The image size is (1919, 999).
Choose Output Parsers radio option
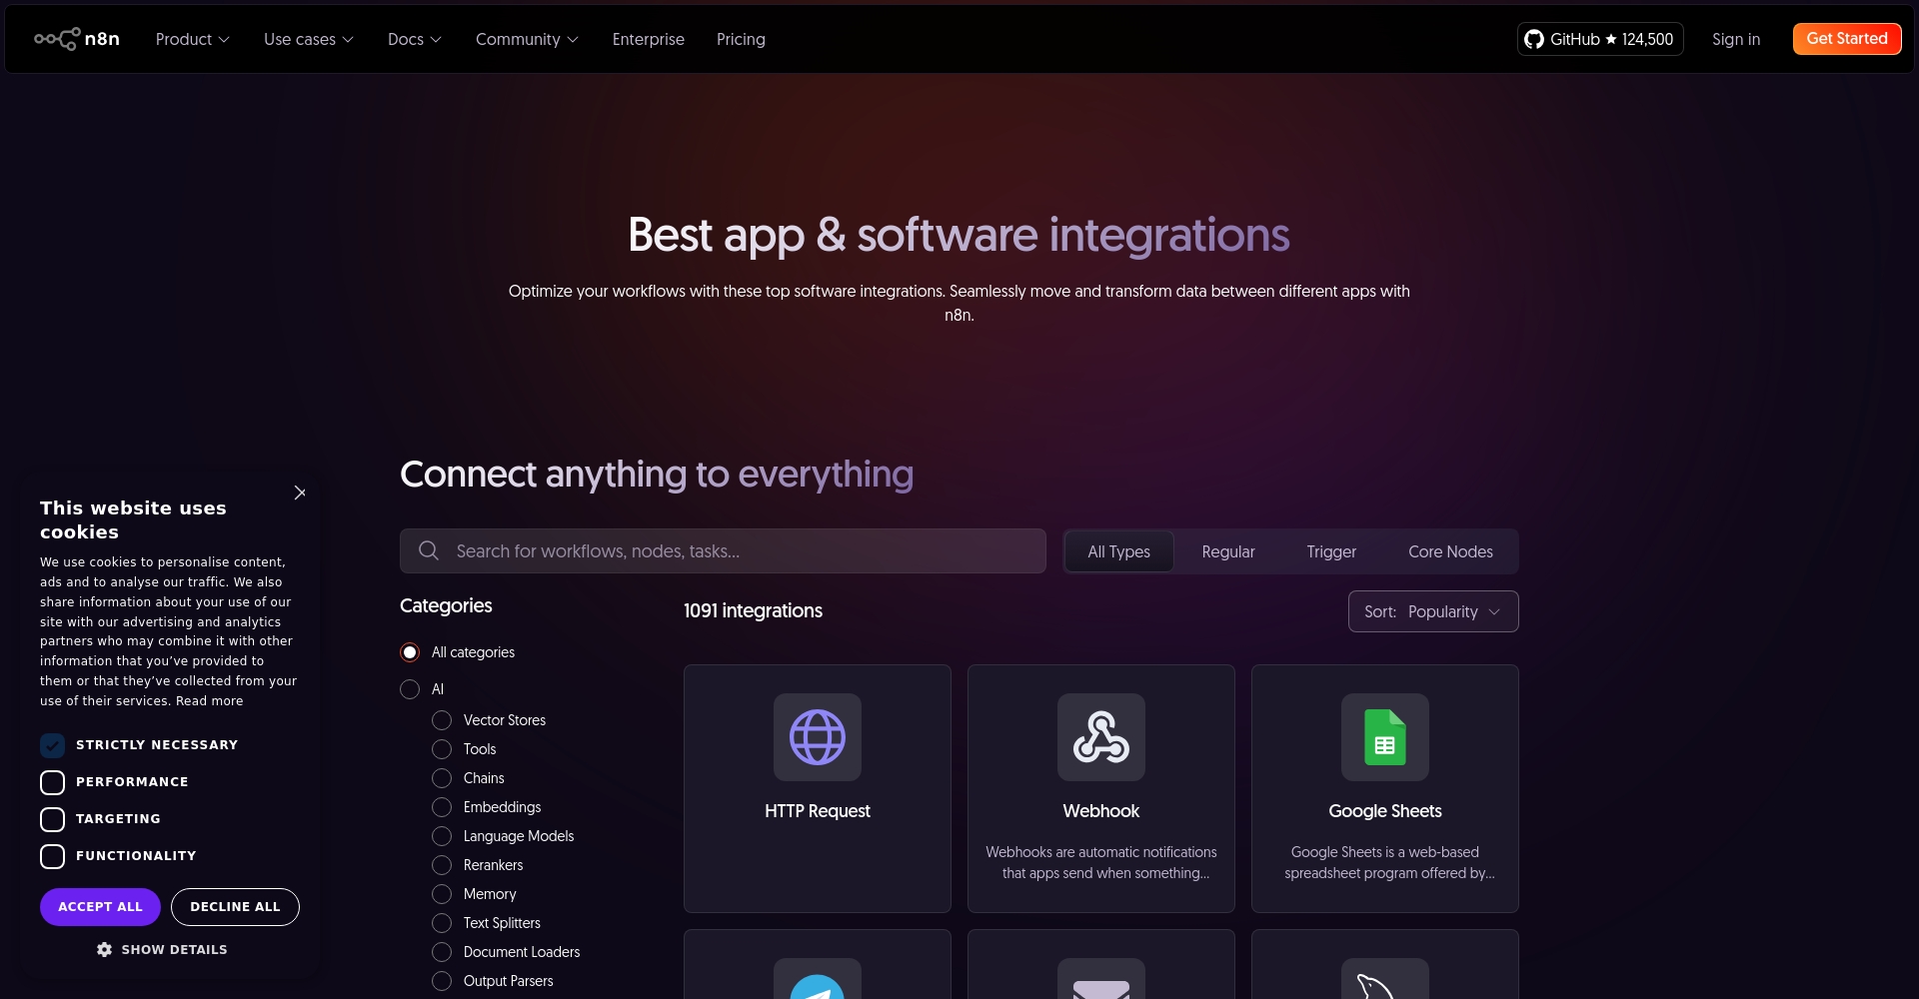442,981
